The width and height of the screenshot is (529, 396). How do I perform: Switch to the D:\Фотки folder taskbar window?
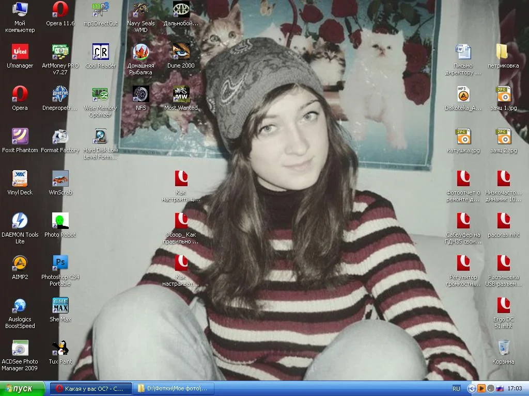pos(173,389)
